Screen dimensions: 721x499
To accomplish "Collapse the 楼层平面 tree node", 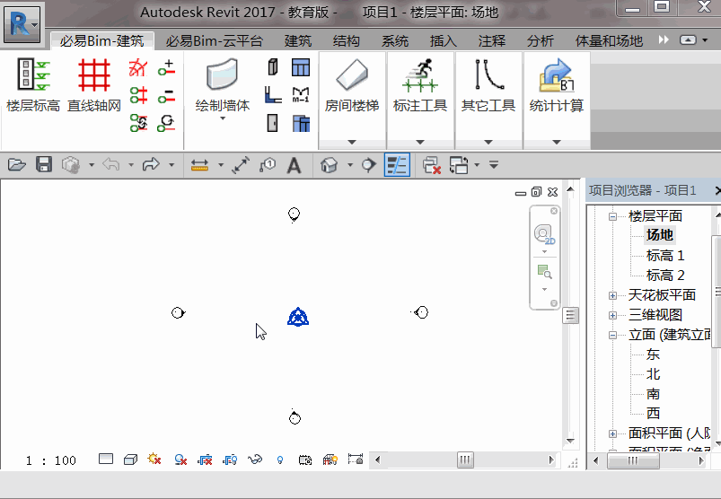I will (612, 216).
